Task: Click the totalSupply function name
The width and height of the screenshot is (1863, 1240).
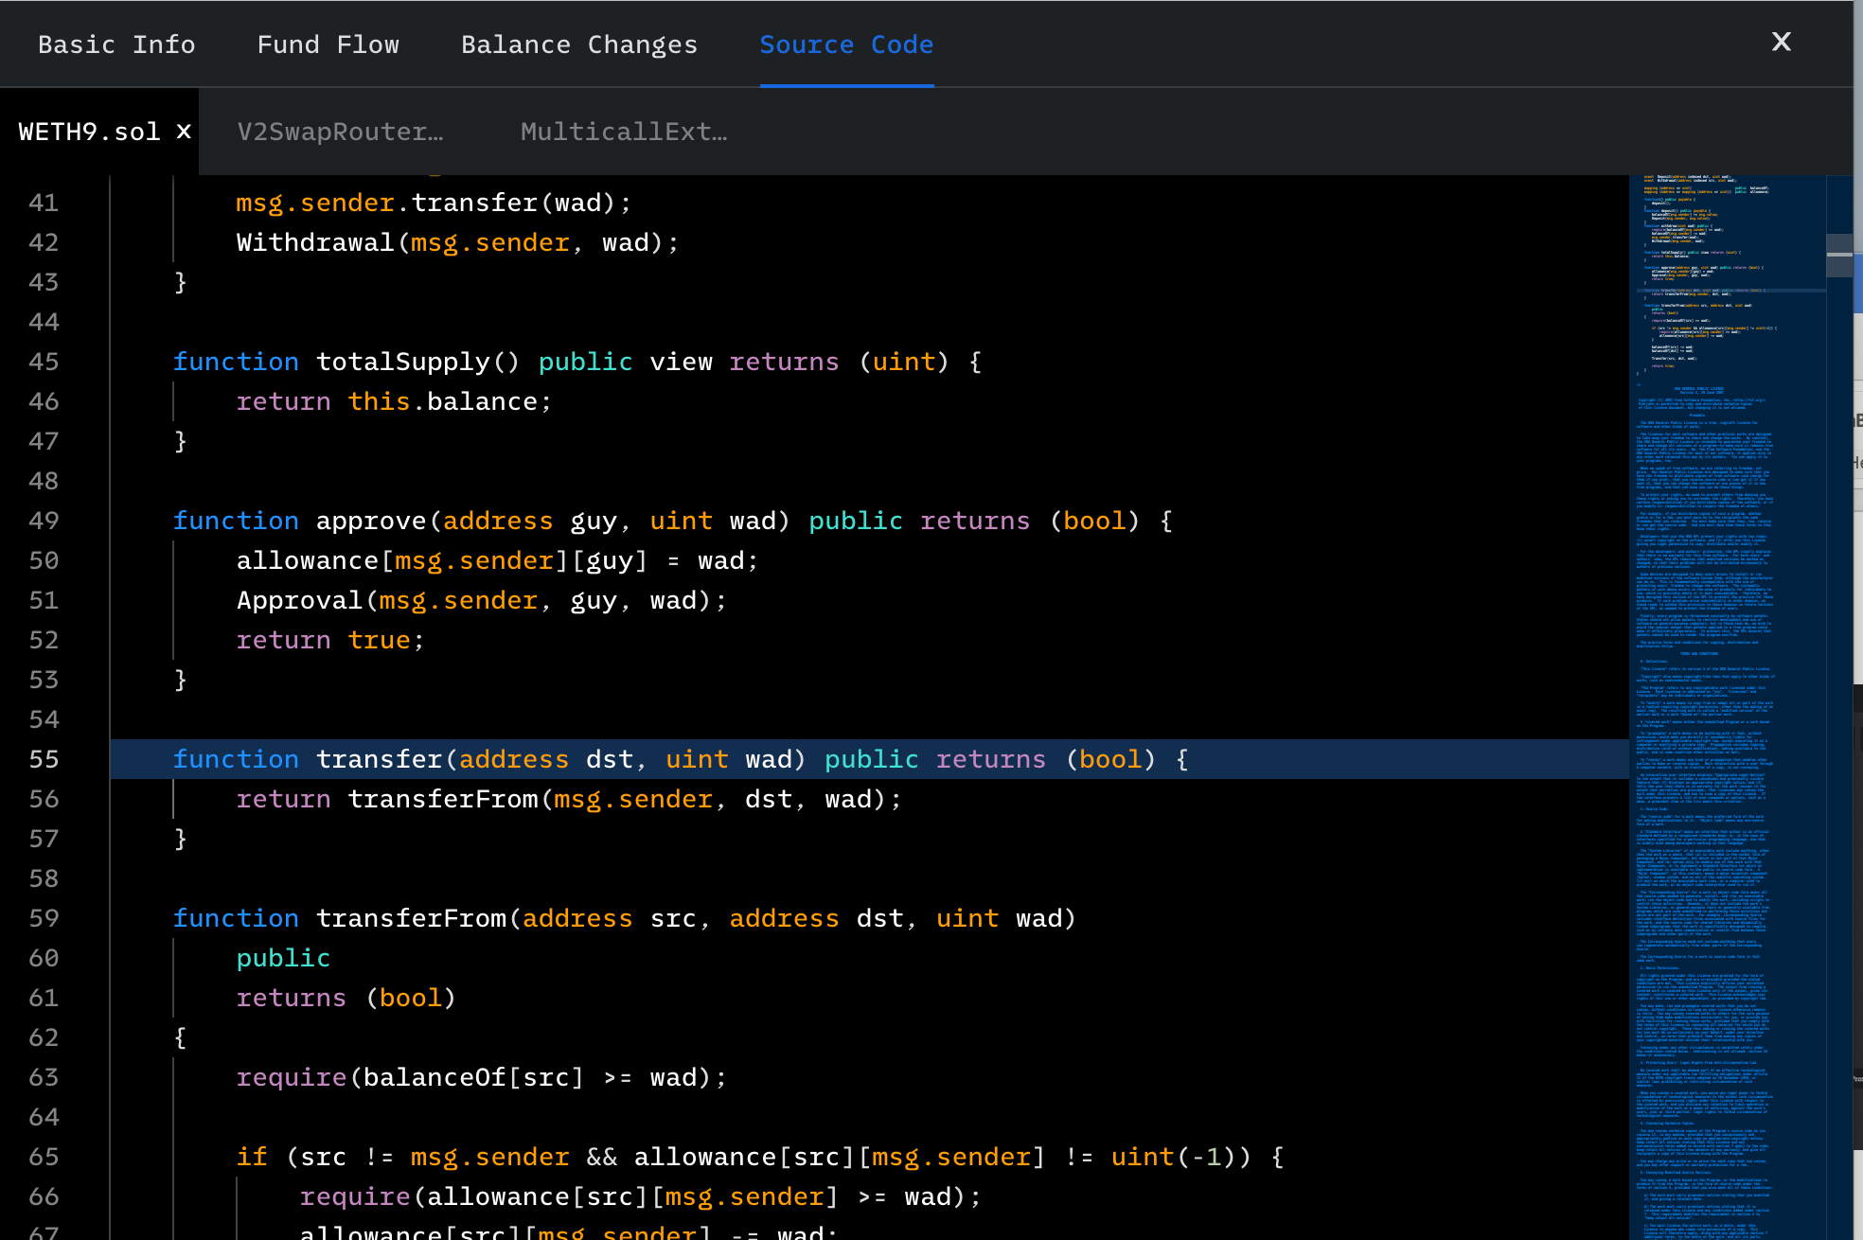Action: 402,363
